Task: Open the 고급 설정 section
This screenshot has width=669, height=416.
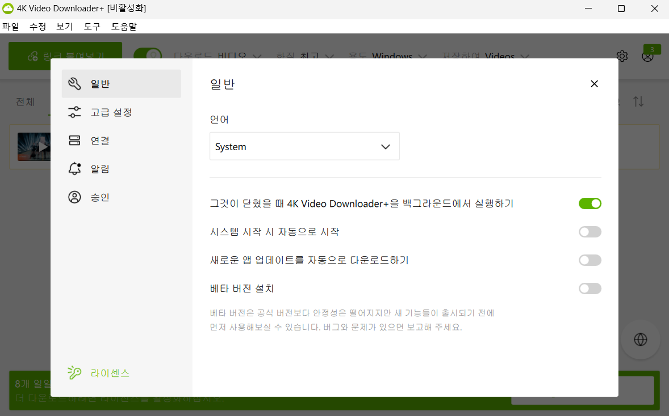Action: [x=121, y=112]
